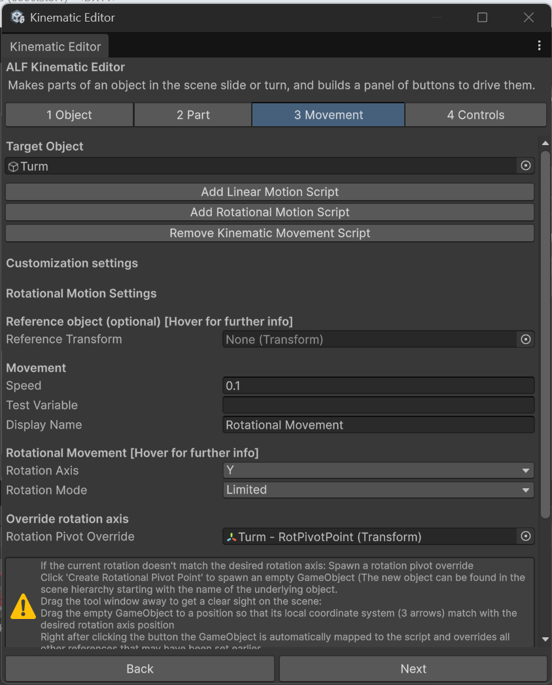Click the Speed input field
The image size is (552, 685).
point(379,386)
